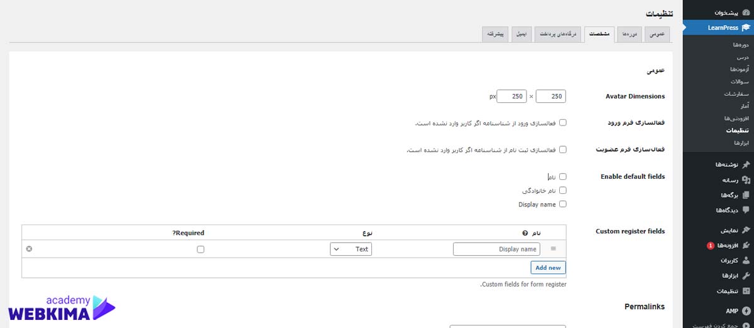Switch to the General (عمومی) tab
754x328 pixels.
[x=657, y=34]
